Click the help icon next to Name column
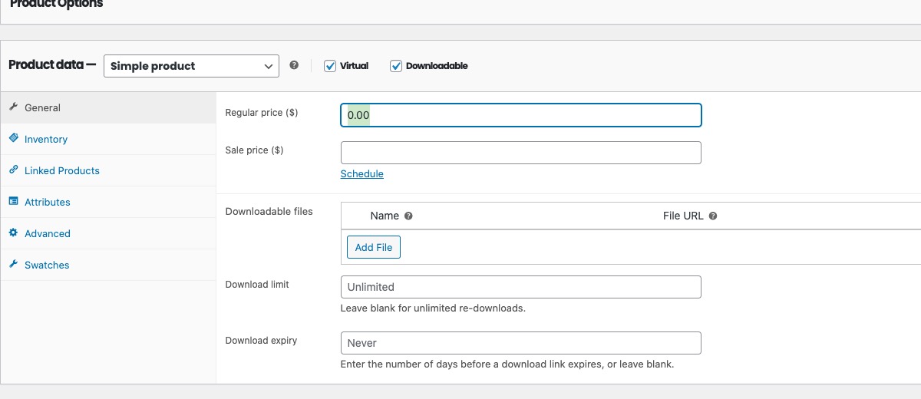921x399 pixels. coord(408,216)
